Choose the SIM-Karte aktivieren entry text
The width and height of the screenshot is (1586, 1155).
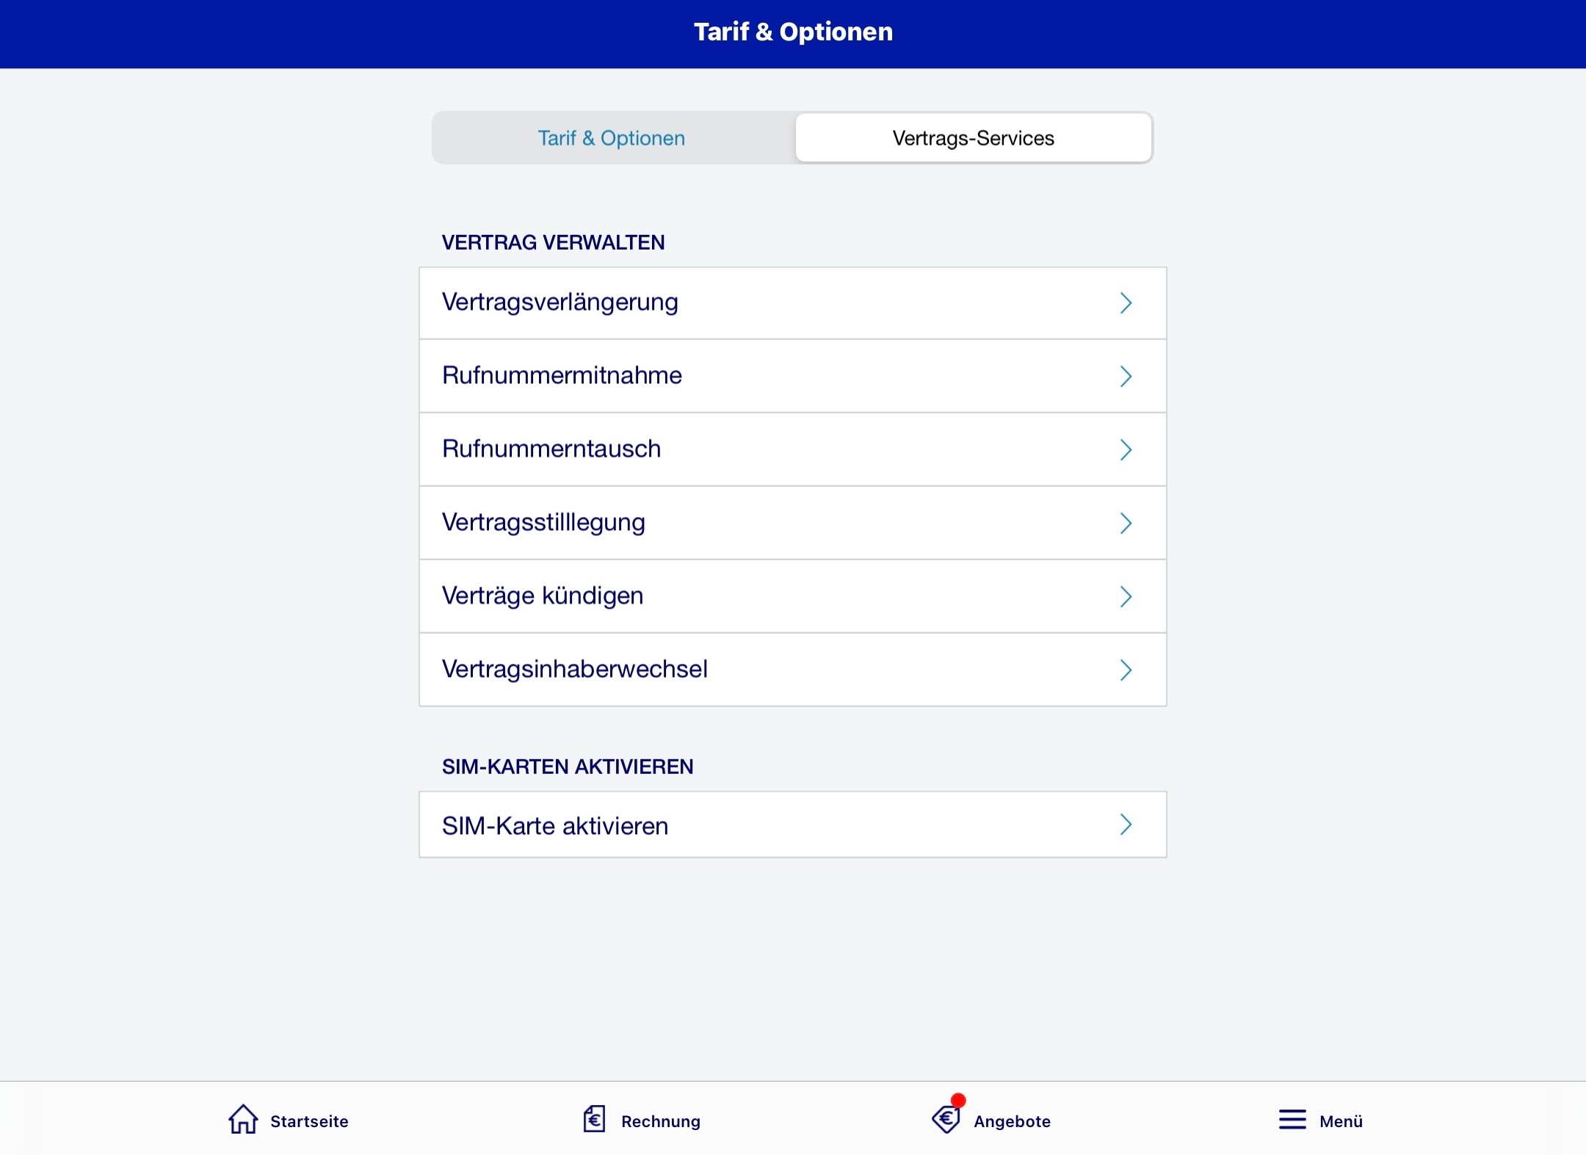(x=555, y=826)
